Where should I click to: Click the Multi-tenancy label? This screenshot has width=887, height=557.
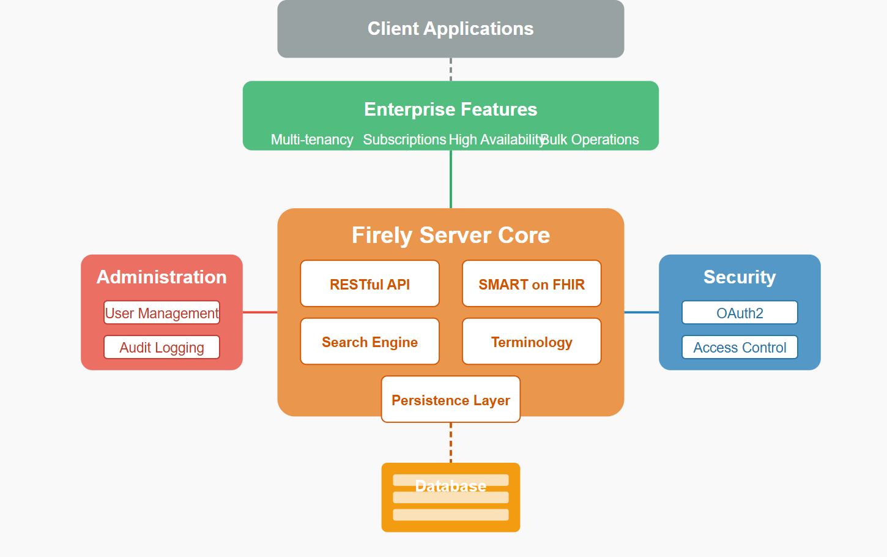point(312,140)
